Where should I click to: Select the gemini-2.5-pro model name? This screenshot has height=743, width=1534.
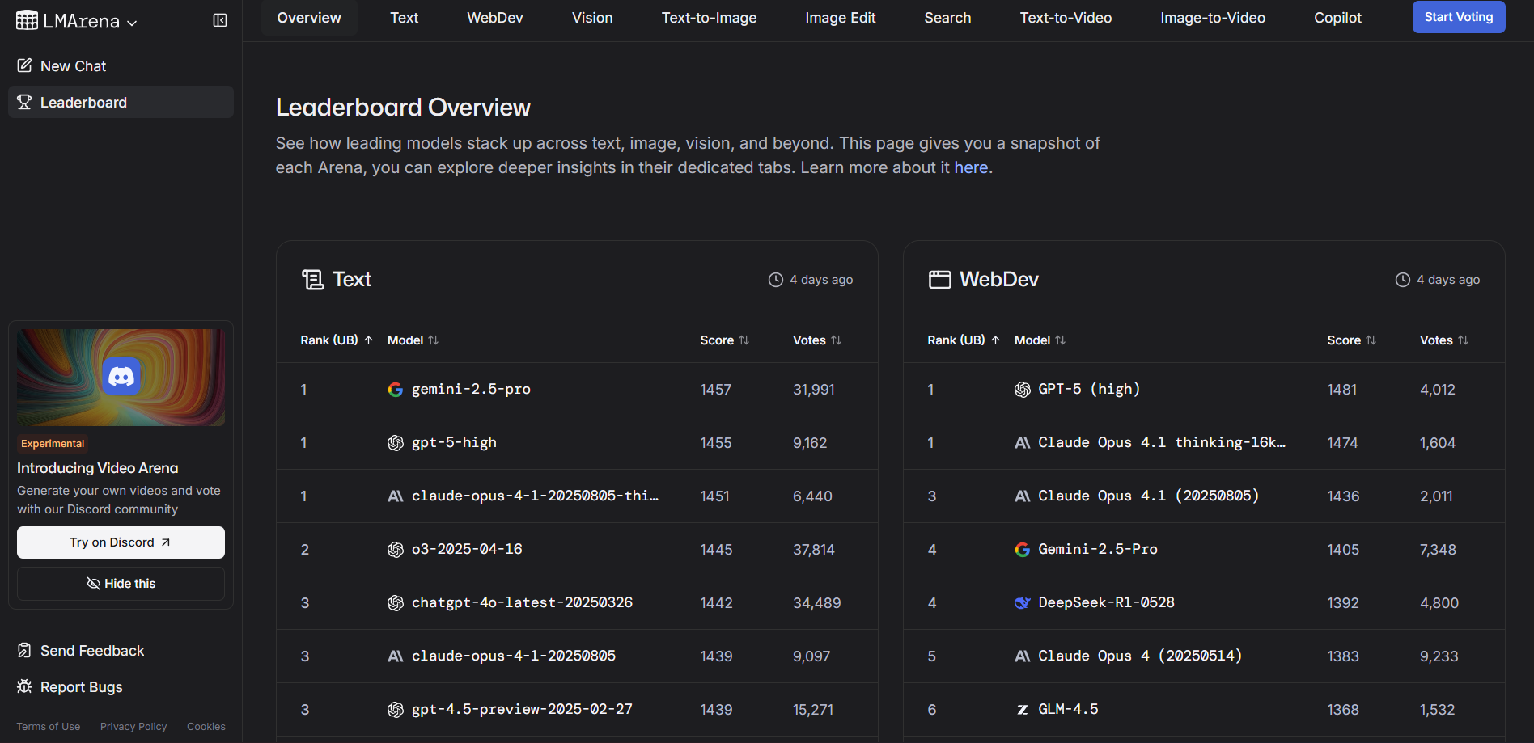471,389
